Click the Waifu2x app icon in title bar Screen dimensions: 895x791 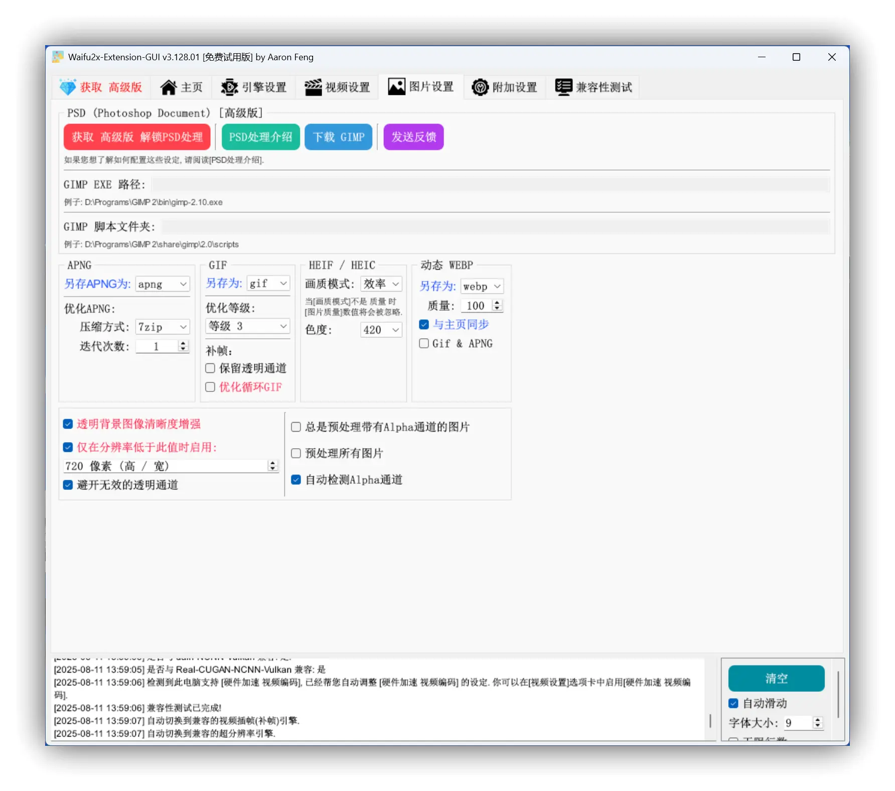pyautogui.click(x=58, y=57)
